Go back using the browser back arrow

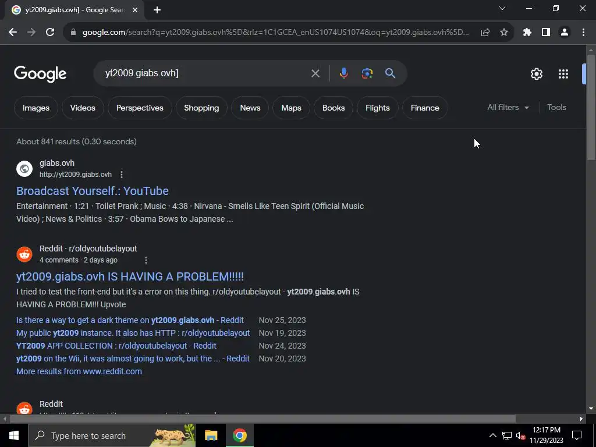pos(13,33)
